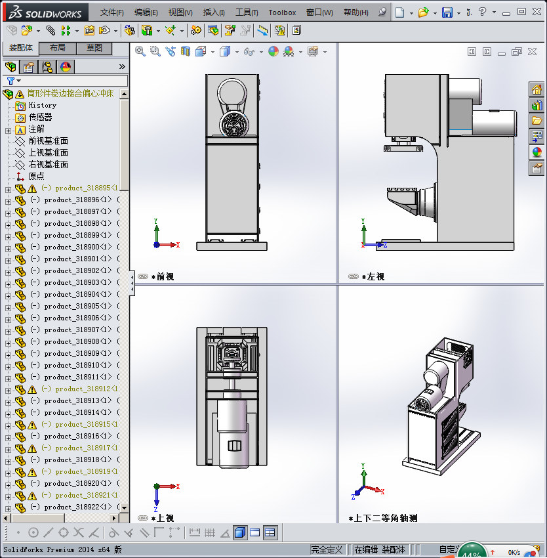Click the Open folder icon in title bar
The height and width of the screenshot is (558, 547).
tap(423, 12)
